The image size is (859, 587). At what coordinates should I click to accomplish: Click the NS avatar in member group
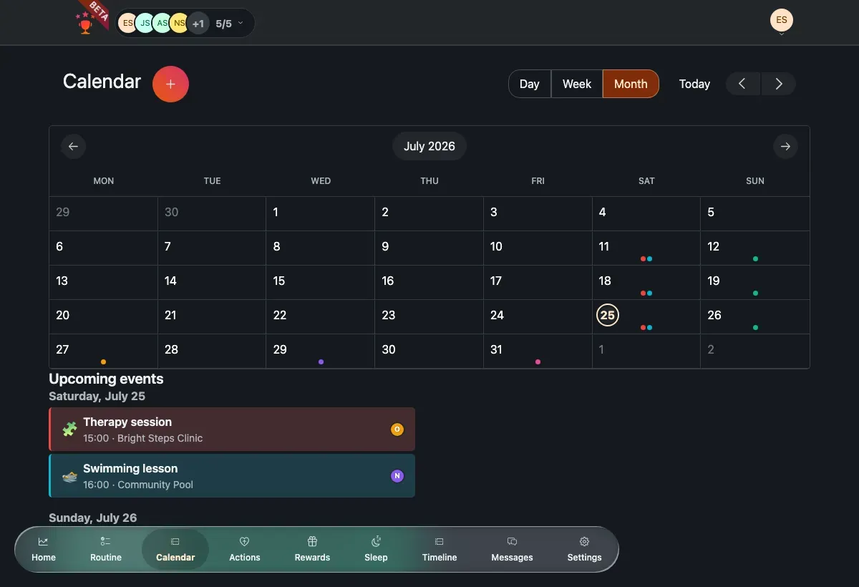click(x=180, y=24)
